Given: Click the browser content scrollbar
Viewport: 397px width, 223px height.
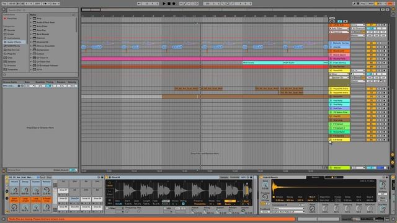Looking at the screenshot, I should click(76, 25).
